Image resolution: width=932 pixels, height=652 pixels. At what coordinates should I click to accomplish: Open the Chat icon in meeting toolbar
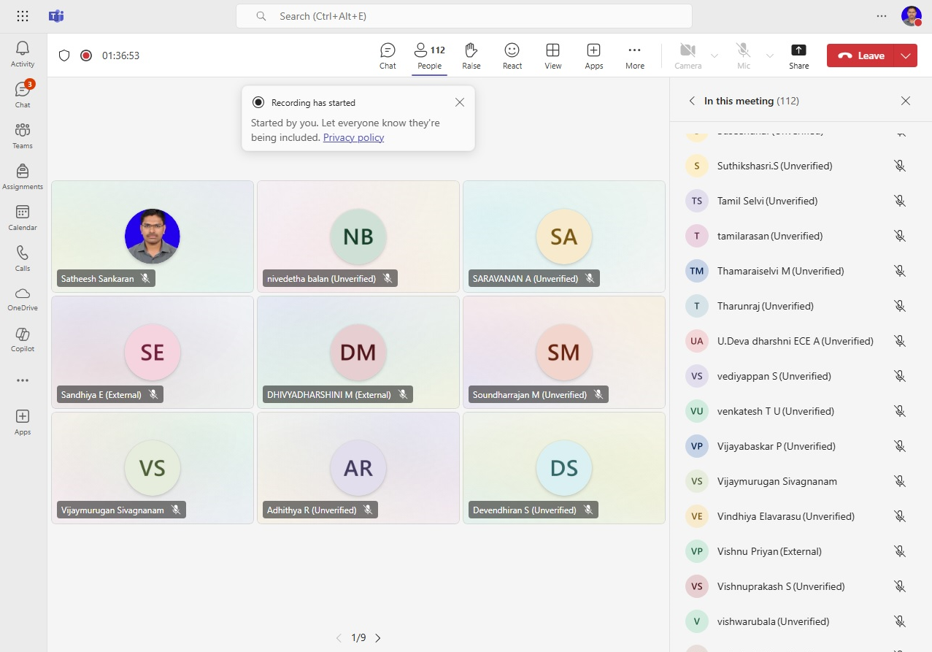(388, 55)
